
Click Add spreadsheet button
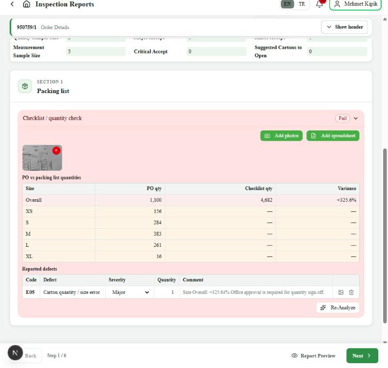pos(333,136)
